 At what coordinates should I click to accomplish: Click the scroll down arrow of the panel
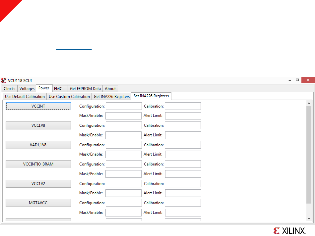pyautogui.click(x=309, y=218)
